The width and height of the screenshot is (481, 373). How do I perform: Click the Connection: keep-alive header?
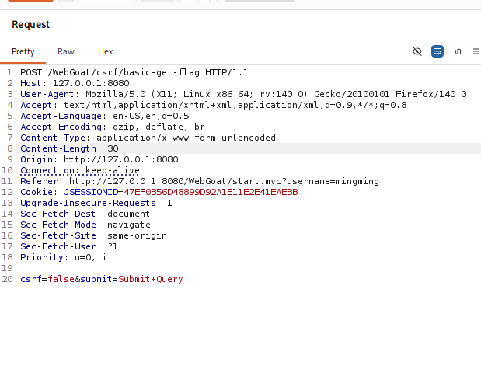80,170
